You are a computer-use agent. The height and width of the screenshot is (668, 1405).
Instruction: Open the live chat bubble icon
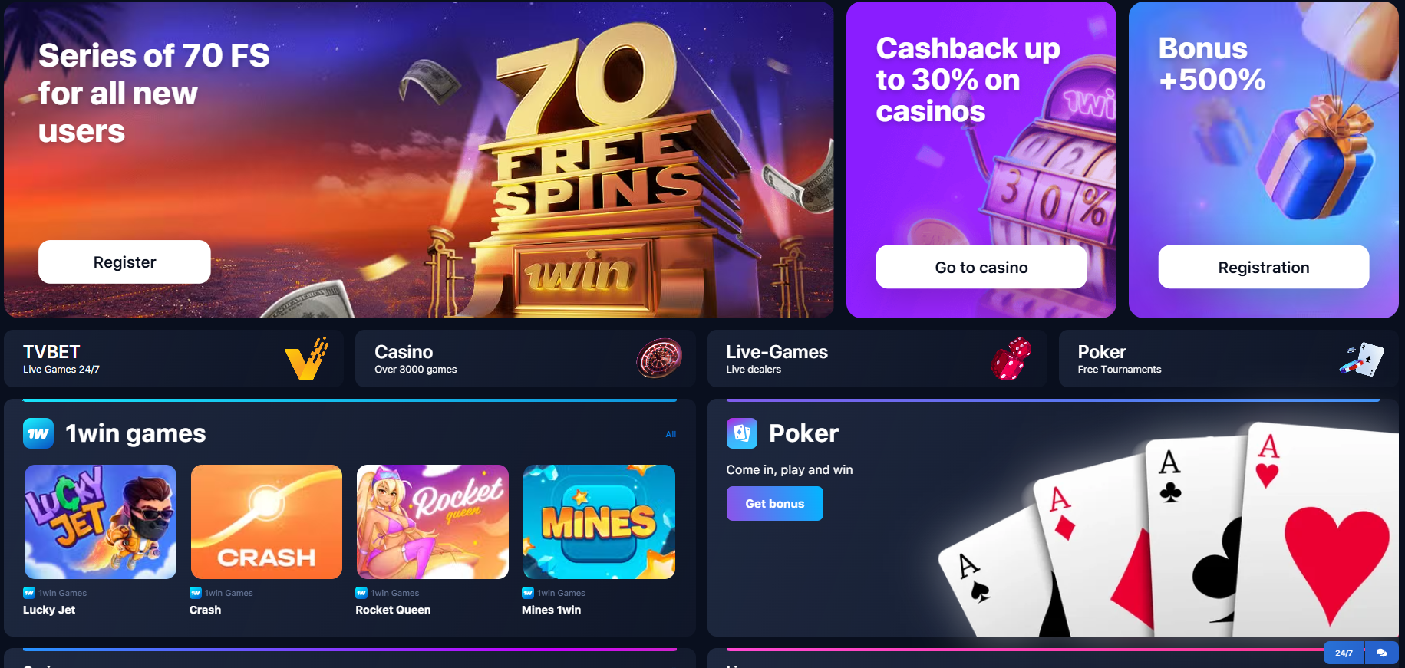tap(1381, 653)
